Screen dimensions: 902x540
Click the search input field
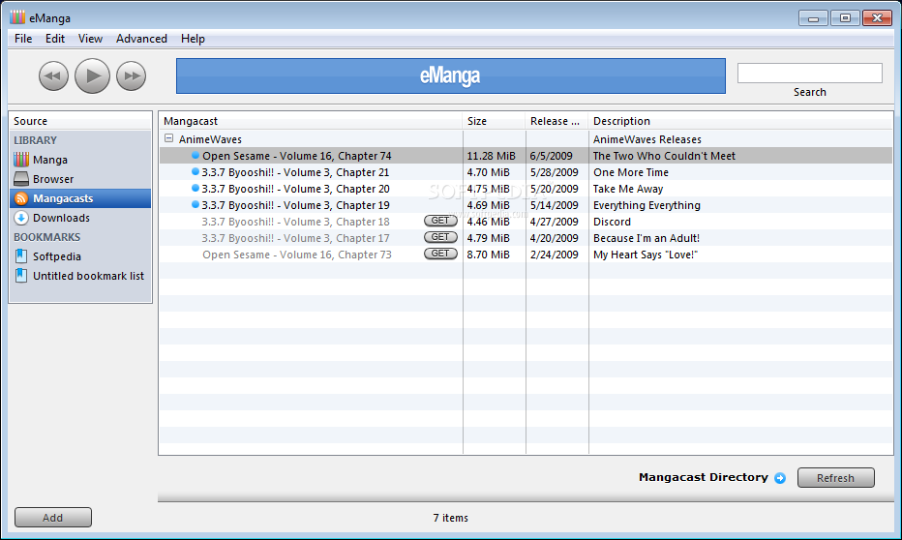click(809, 73)
